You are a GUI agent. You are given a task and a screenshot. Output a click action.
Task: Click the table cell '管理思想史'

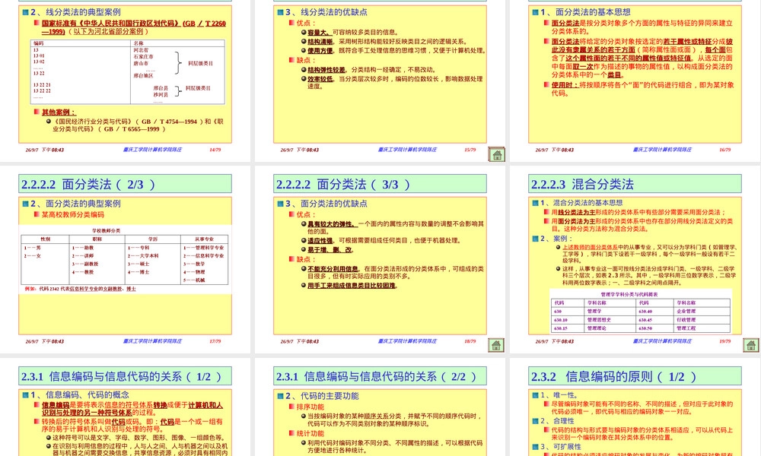pos(599,320)
